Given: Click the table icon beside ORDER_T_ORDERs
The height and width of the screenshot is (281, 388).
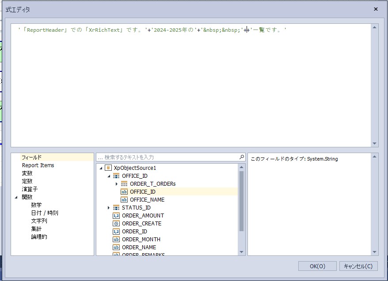Looking at the screenshot, I should (124, 184).
